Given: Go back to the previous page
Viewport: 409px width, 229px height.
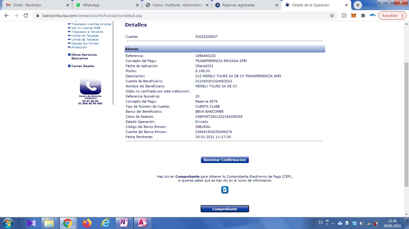Looking at the screenshot, I should [7, 16].
